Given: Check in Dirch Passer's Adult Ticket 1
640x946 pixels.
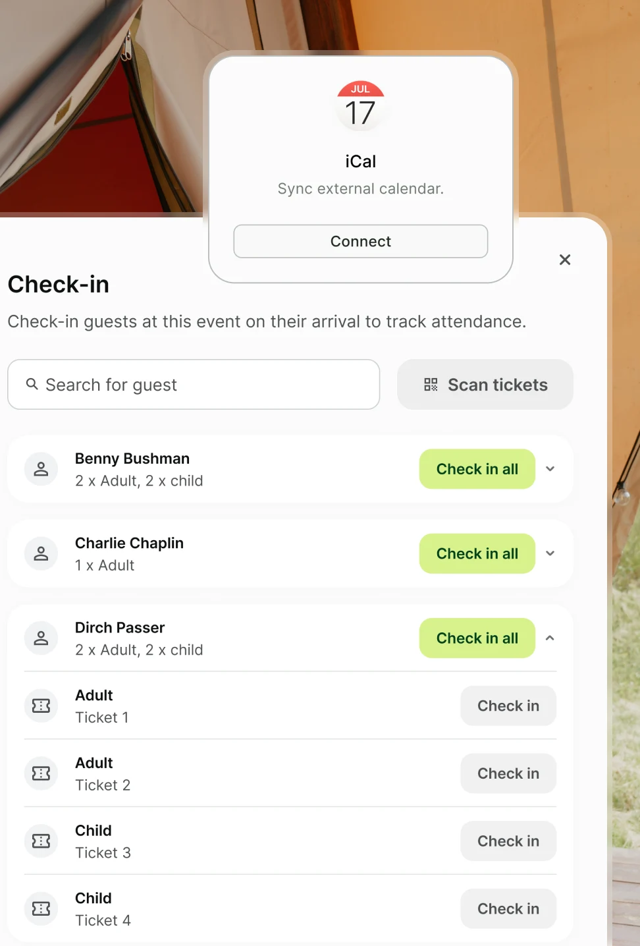Looking at the screenshot, I should (x=508, y=706).
